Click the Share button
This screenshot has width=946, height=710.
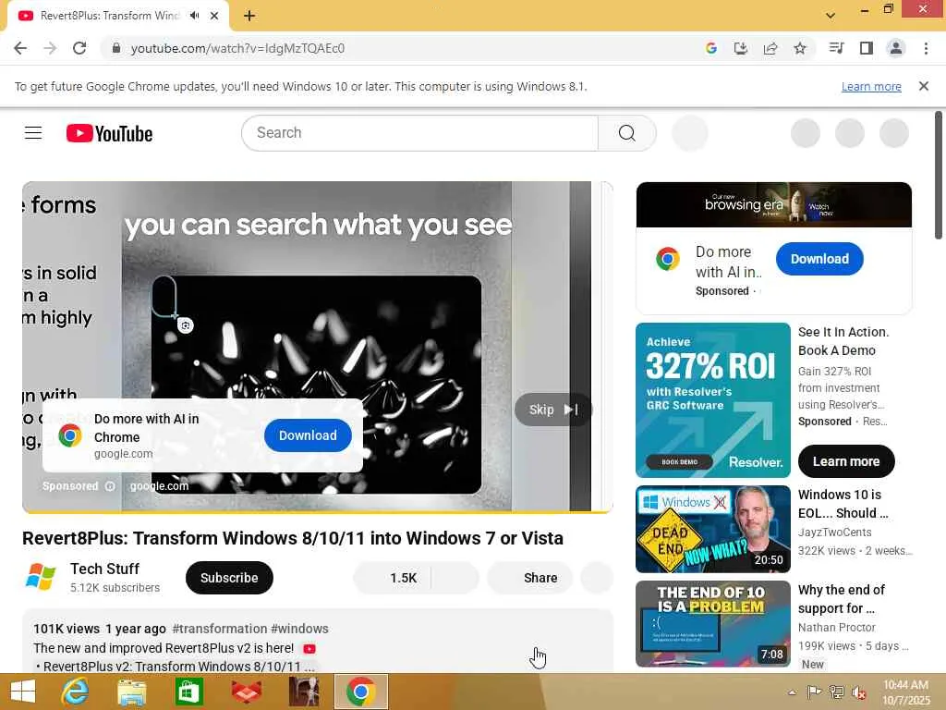(529, 578)
